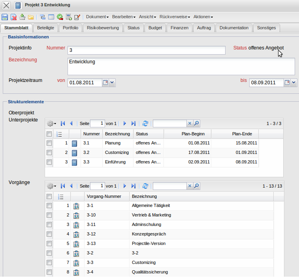Open the 'von' date dropdown arrow
This screenshot has width=299, height=277.
112,83
